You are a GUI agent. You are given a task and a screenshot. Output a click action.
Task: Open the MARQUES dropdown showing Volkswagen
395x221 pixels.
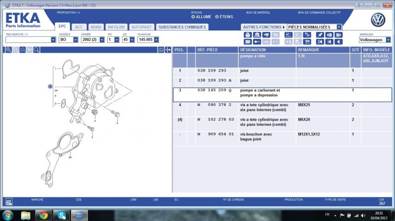pyautogui.click(x=388, y=40)
